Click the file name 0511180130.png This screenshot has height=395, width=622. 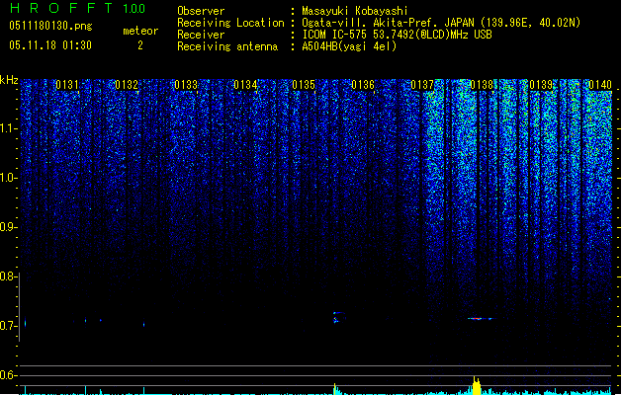click(x=50, y=27)
